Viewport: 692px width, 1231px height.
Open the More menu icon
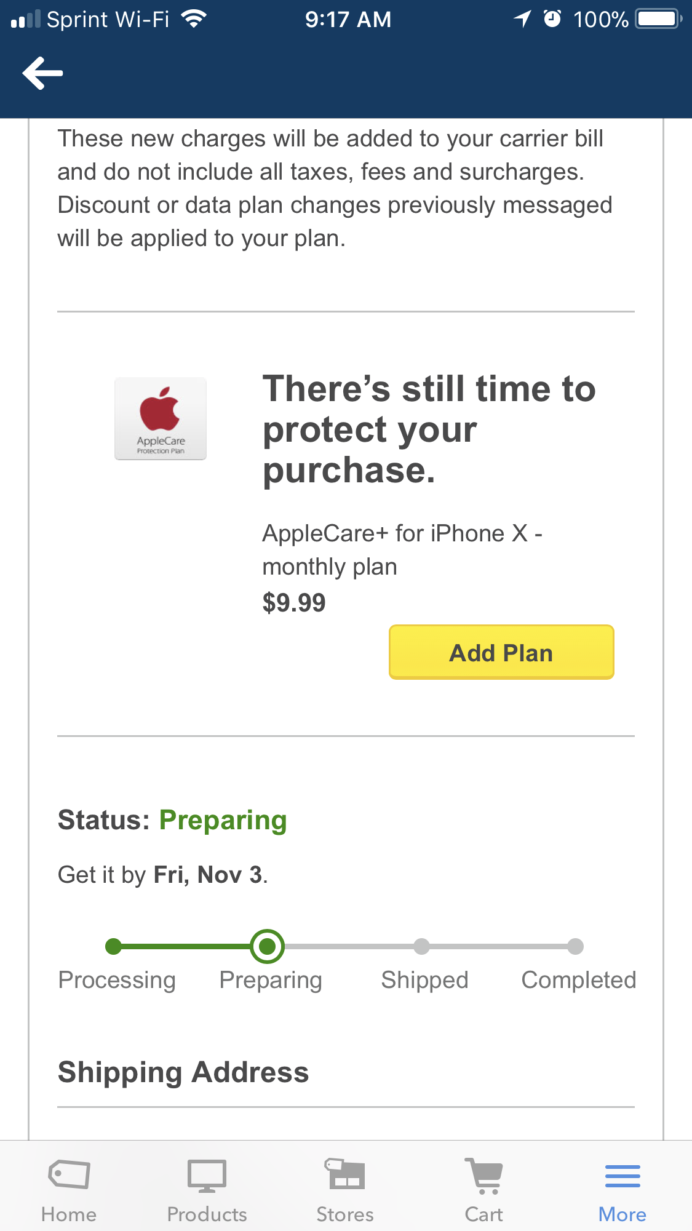pos(622,1176)
